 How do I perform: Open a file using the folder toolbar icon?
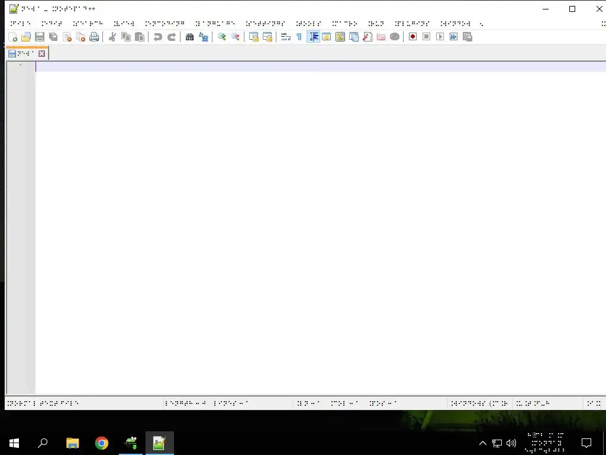pyautogui.click(x=26, y=37)
